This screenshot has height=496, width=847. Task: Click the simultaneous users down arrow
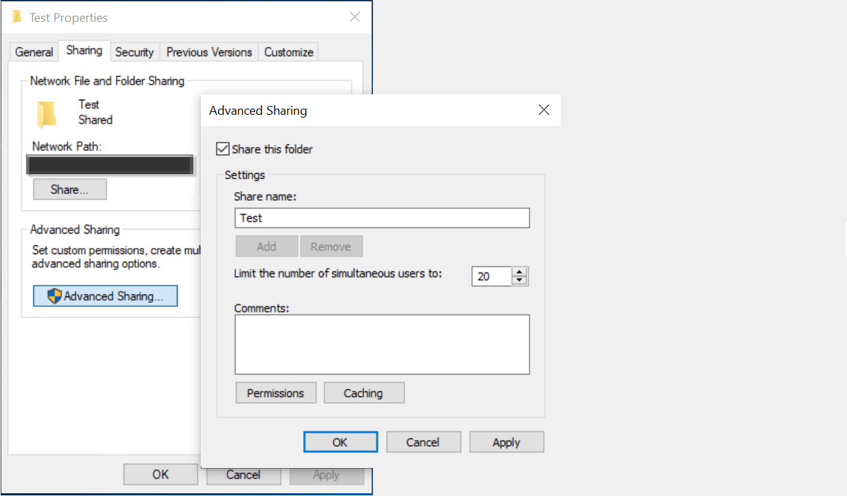pos(520,279)
